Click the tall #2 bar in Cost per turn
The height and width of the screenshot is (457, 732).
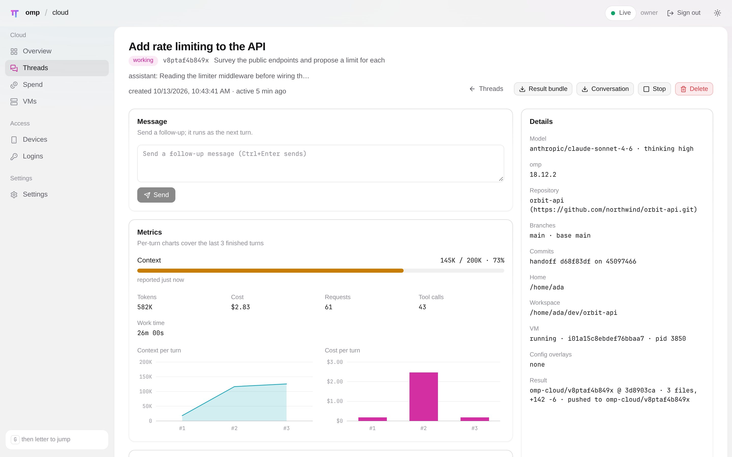click(x=423, y=397)
